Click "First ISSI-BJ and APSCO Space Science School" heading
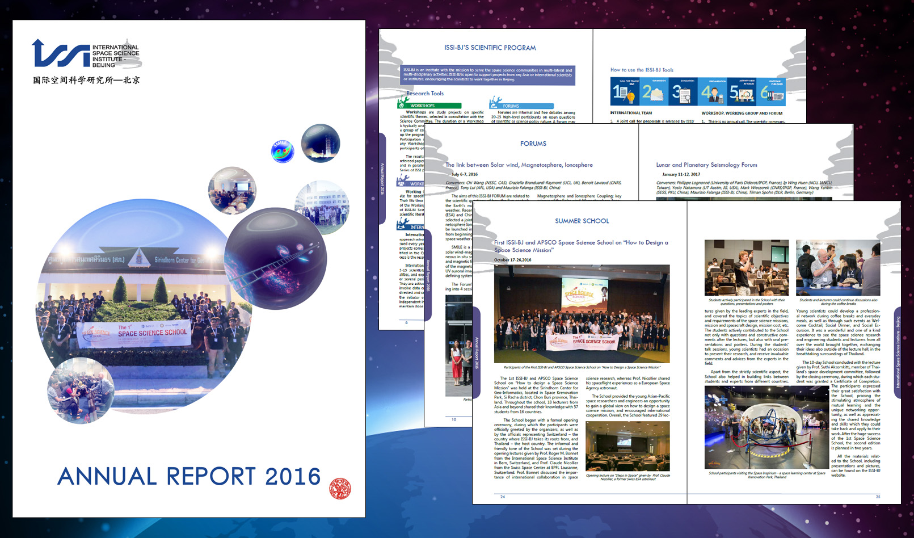The height and width of the screenshot is (538, 914). point(581,246)
